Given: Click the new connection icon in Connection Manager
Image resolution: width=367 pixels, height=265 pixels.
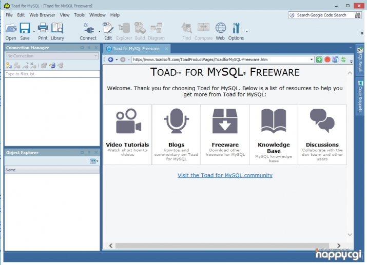Looking at the screenshot, I should point(9,66).
